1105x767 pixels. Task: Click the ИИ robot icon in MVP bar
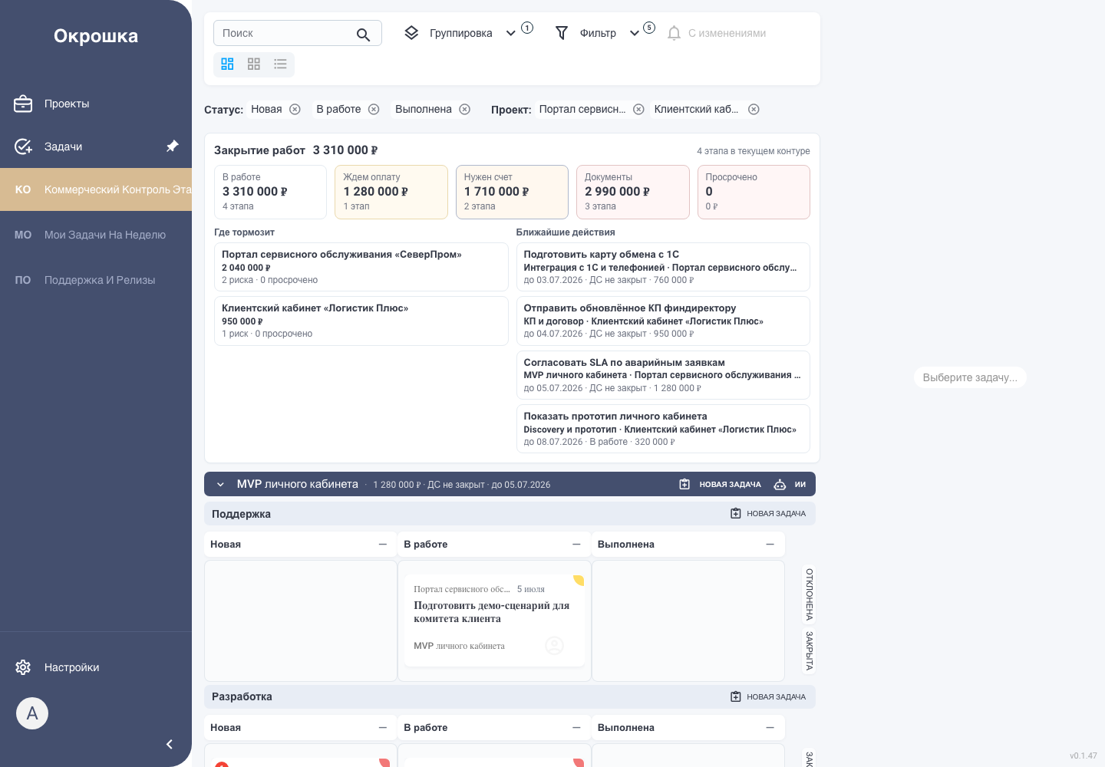click(780, 484)
